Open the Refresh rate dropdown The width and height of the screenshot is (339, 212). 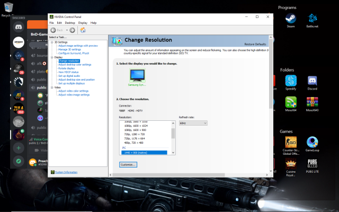pos(193,123)
